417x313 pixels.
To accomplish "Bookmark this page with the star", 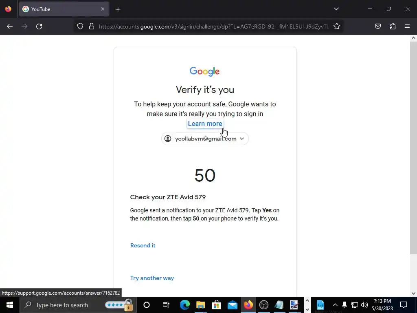I will (x=337, y=26).
